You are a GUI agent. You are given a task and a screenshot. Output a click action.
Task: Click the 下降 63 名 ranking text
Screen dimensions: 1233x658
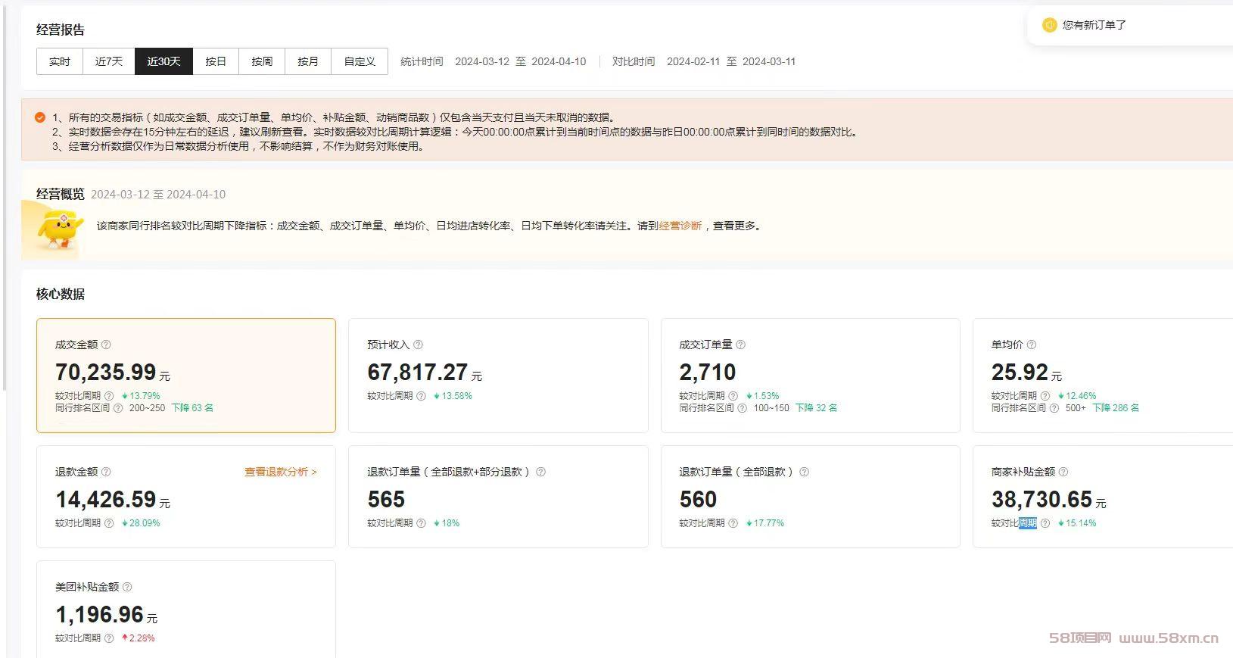pyautogui.click(x=192, y=408)
